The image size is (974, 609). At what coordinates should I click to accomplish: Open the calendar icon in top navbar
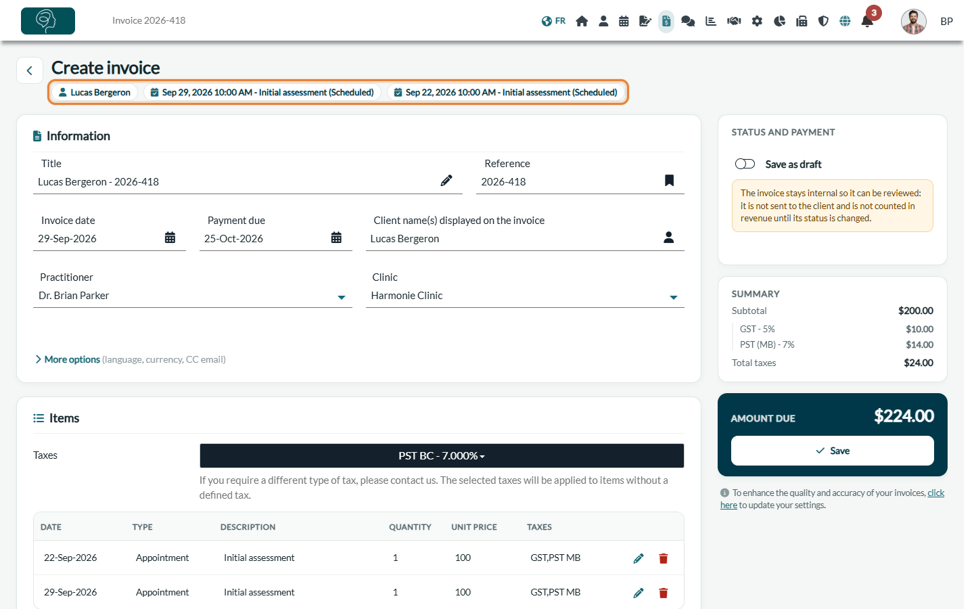tap(624, 21)
